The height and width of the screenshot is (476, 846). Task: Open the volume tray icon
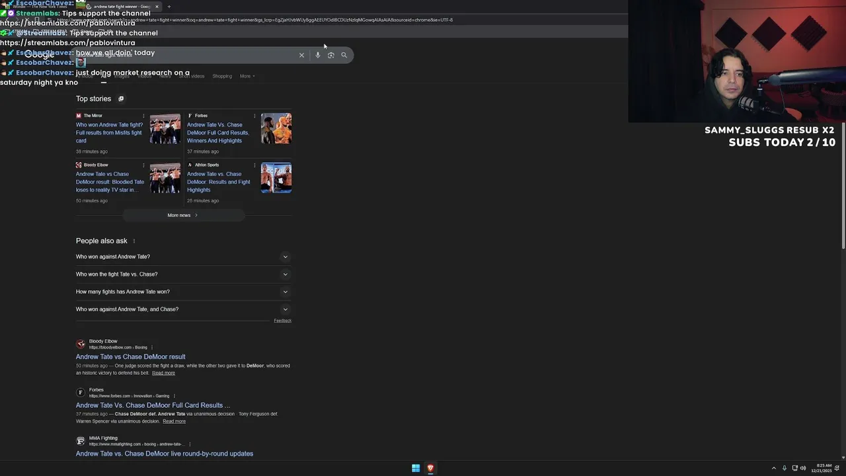803,468
